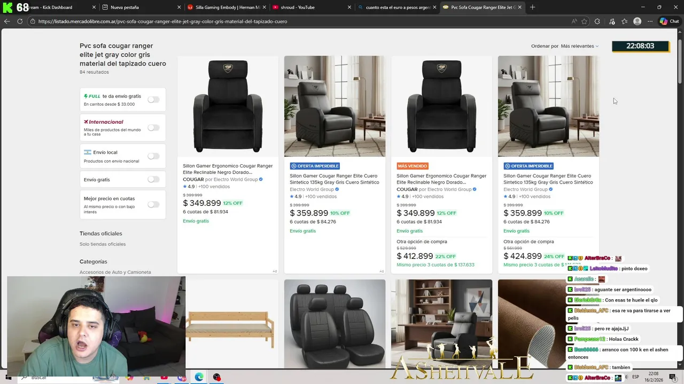Open fourth product image with curtains
Image resolution: width=684 pixels, height=384 pixels.
pyautogui.click(x=548, y=106)
